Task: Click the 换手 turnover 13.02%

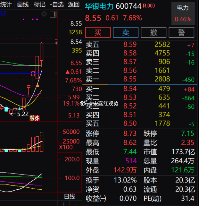Action: point(125,180)
